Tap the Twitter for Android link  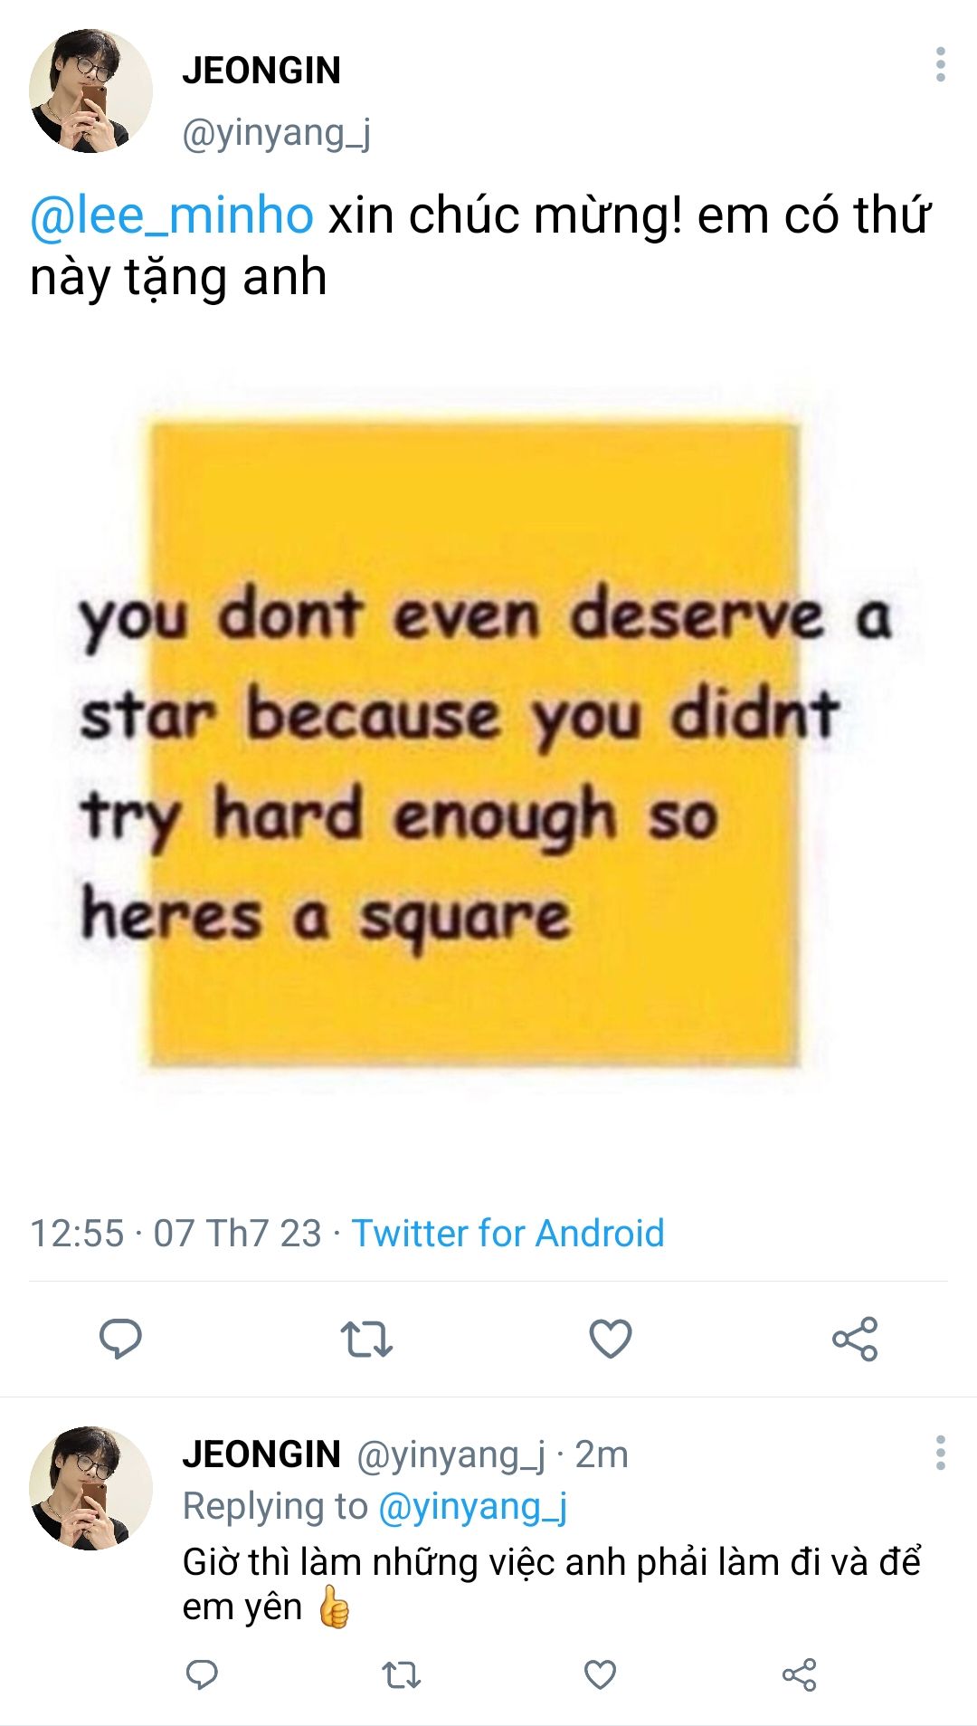507,1233
